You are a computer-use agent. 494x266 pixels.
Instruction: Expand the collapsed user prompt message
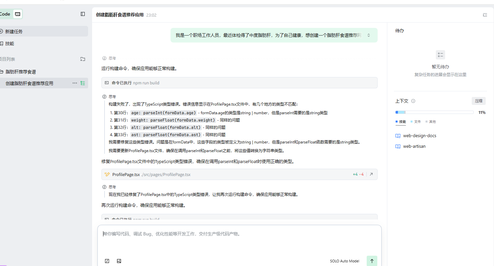(x=369, y=35)
